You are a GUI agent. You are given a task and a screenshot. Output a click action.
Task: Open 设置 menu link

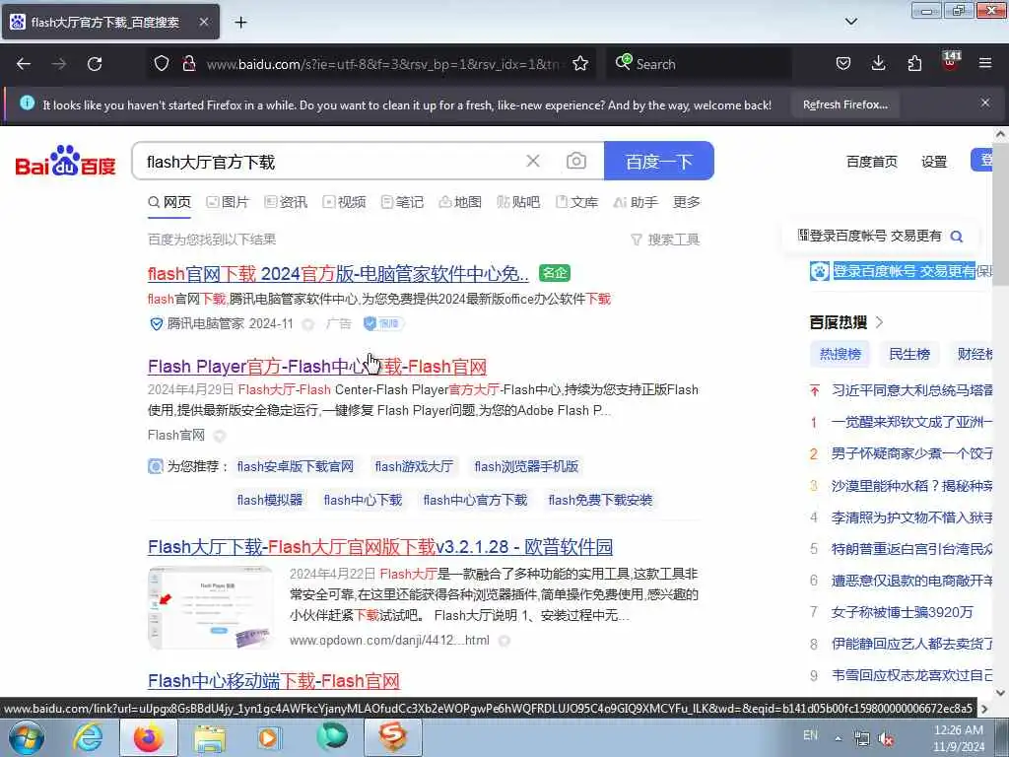coord(934,162)
